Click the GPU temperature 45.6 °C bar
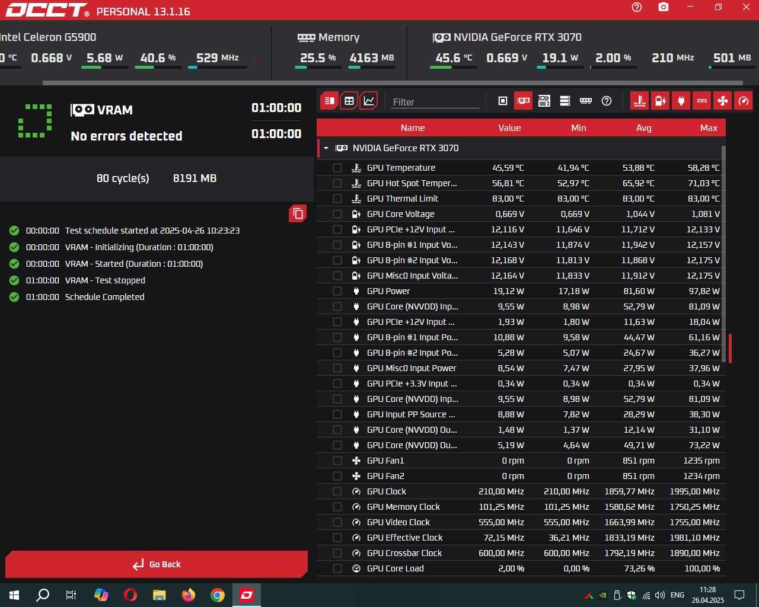 point(453,68)
